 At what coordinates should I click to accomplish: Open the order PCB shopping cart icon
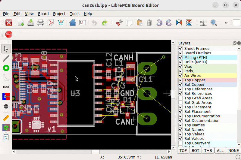[x=61, y=23]
